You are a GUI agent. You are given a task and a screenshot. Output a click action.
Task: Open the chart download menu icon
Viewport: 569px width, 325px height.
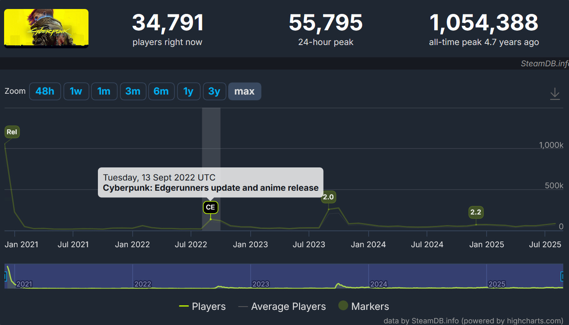(x=555, y=94)
